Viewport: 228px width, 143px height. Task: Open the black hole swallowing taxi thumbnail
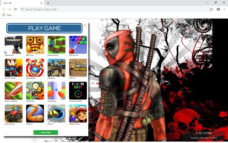pyautogui.click(x=57, y=114)
